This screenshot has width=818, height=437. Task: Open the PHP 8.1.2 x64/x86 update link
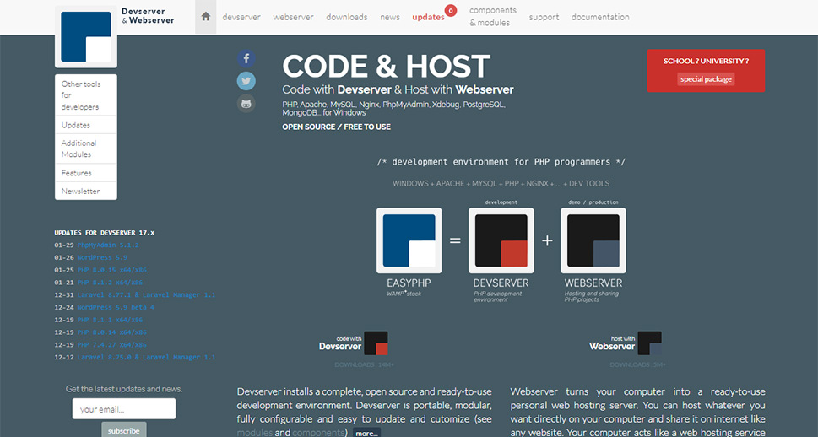tap(110, 283)
